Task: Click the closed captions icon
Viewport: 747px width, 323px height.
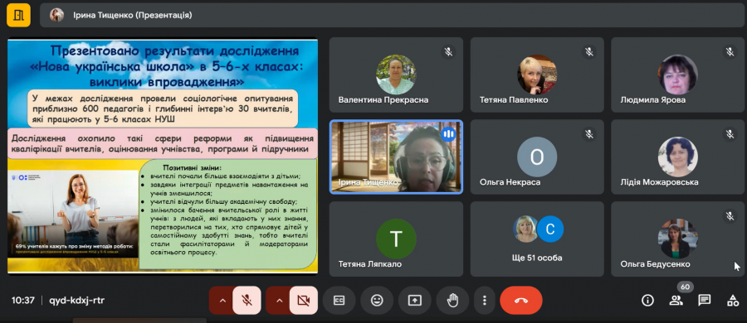Action: [339, 300]
